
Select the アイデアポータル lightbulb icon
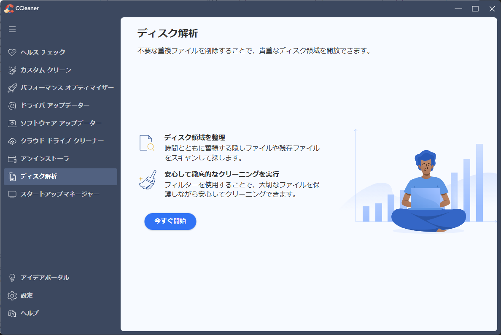coord(12,278)
